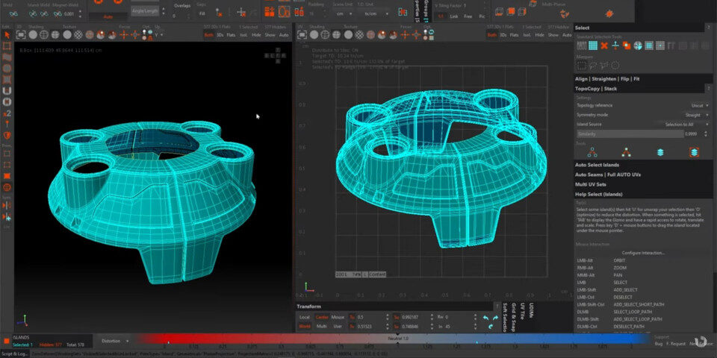
Task: Open Island Source dropdown
Action: 687,125
